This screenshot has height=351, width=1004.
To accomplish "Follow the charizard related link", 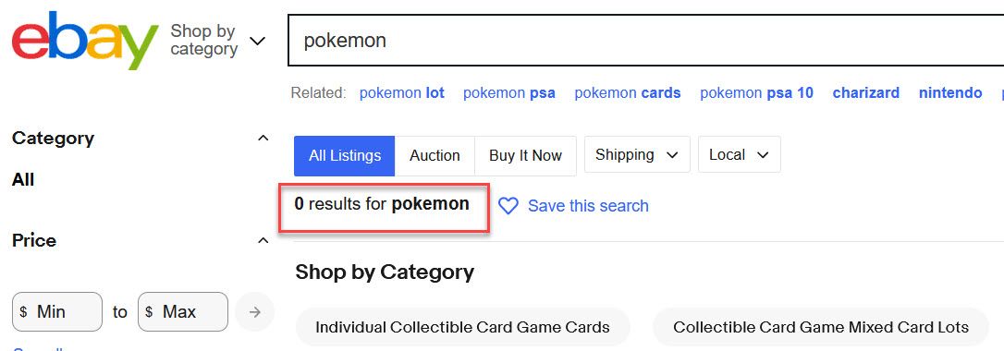I will 865,93.
